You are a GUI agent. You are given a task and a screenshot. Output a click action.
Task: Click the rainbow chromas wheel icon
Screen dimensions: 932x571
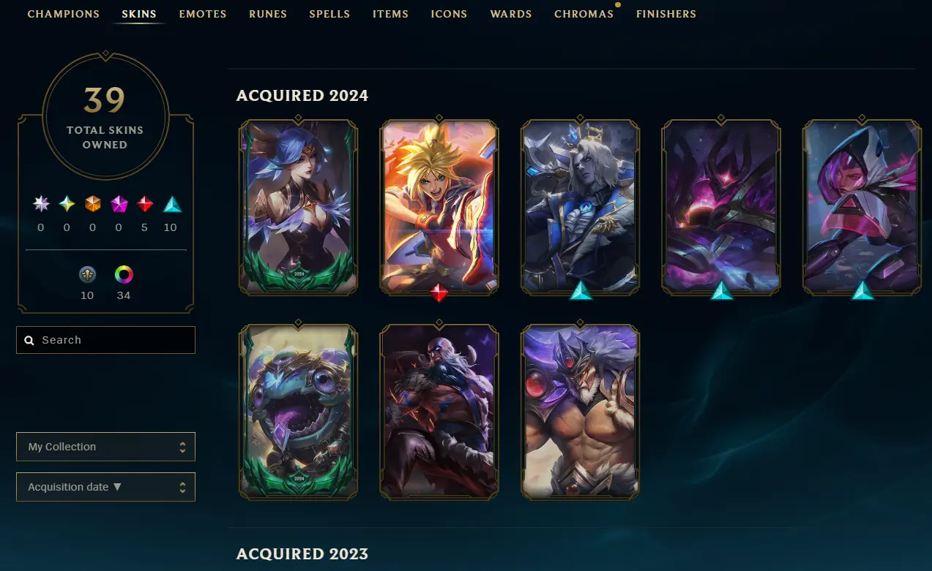124,275
